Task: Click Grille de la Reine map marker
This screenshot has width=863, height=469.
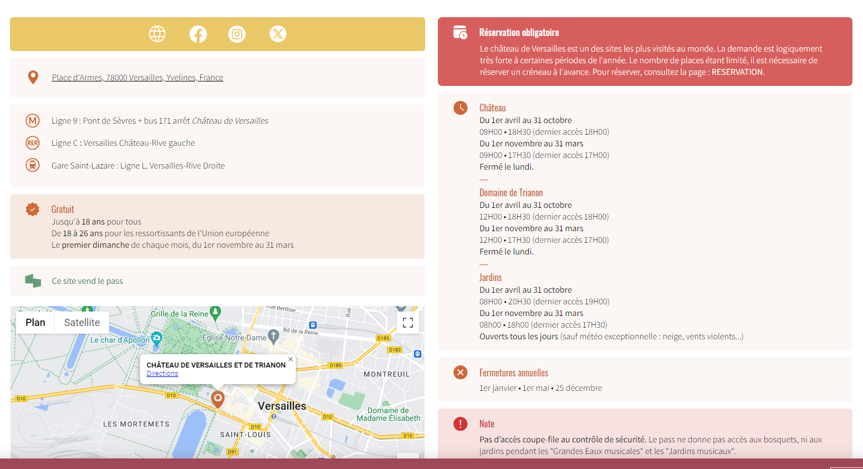Action: tap(216, 313)
